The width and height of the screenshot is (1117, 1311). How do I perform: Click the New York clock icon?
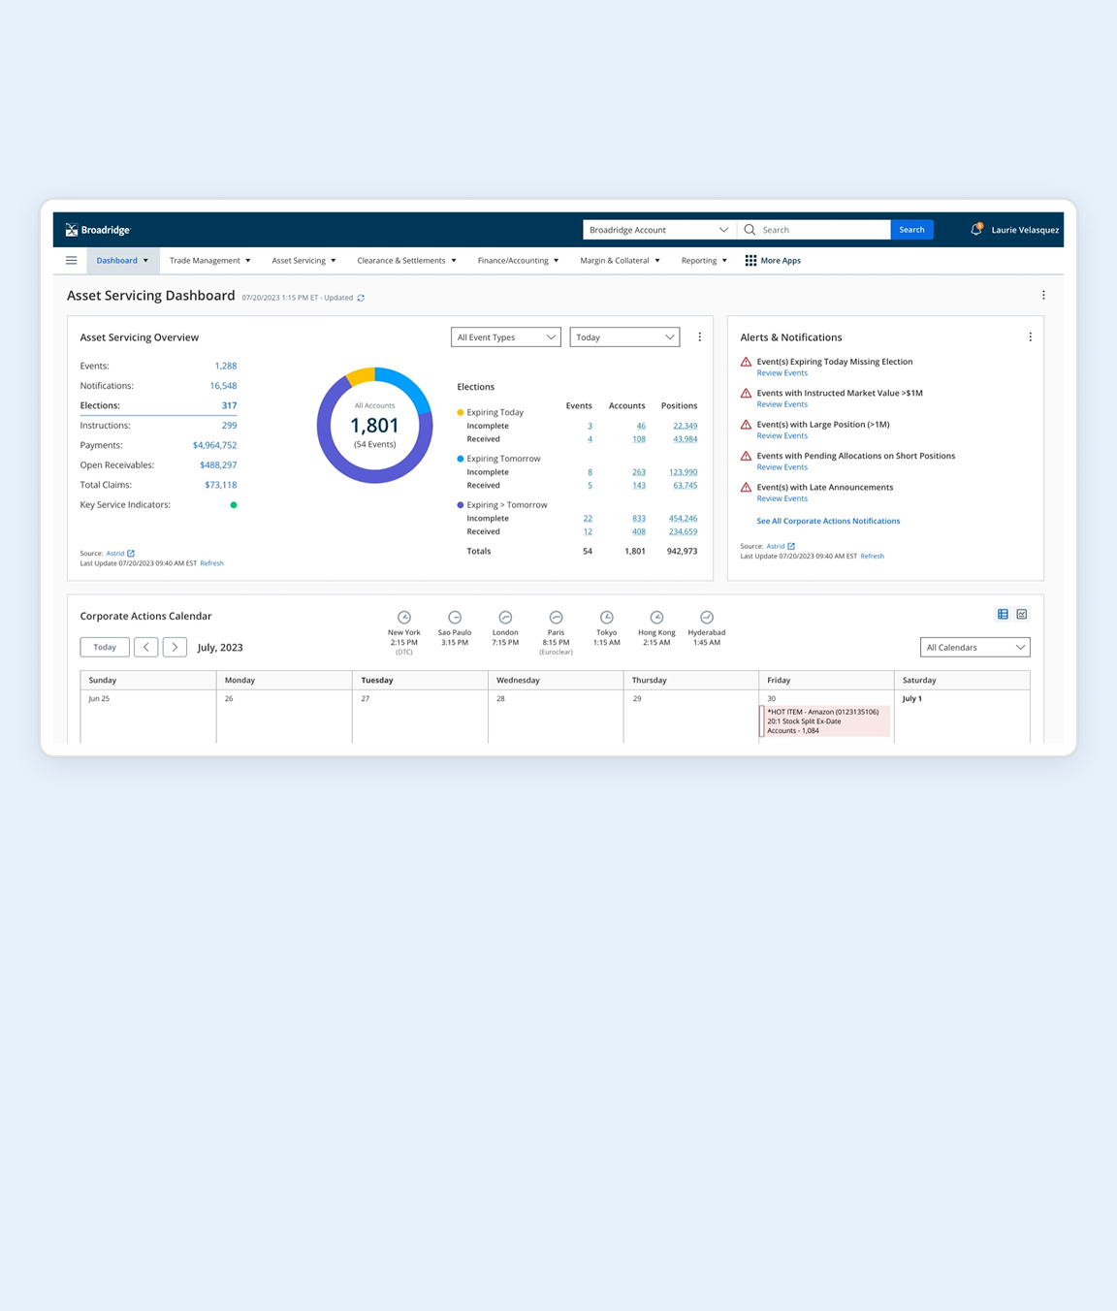[x=404, y=618]
